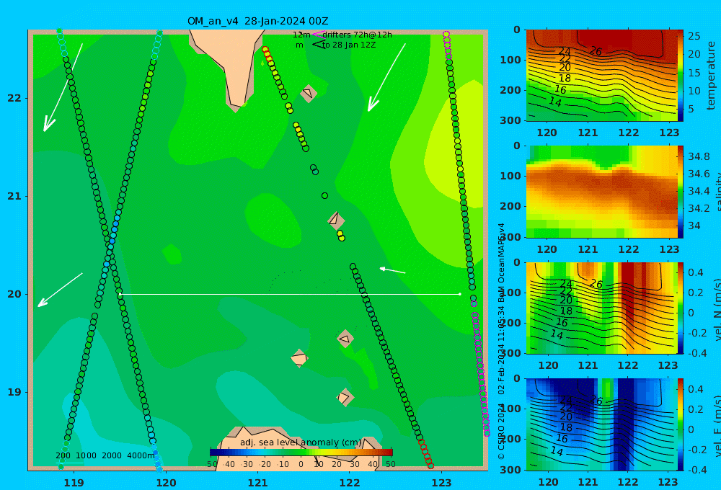Click the vel. N (m/s) colorbar

(x=681, y=308)
